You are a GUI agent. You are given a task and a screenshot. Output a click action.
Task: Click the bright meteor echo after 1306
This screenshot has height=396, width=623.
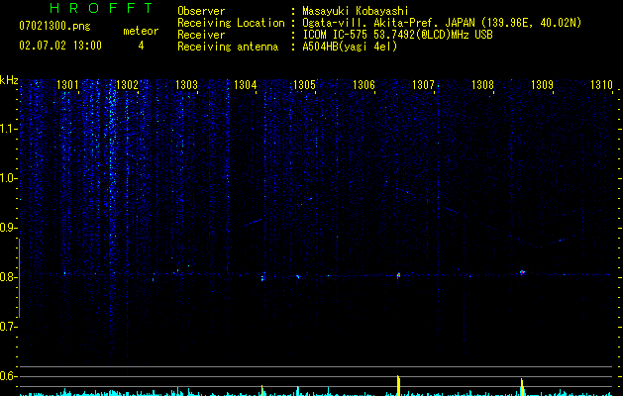[398, 275]
